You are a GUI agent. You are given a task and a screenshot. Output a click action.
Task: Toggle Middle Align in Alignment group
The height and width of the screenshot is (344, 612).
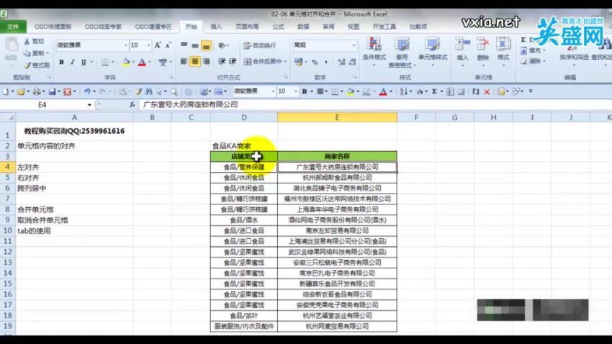[195, 45]
